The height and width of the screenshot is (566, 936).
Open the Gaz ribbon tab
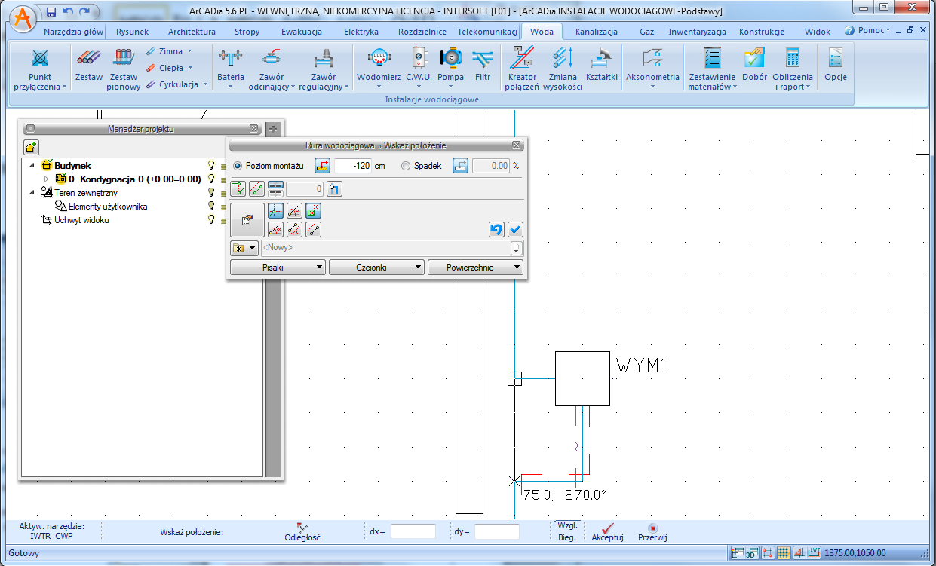click(646, 32)
